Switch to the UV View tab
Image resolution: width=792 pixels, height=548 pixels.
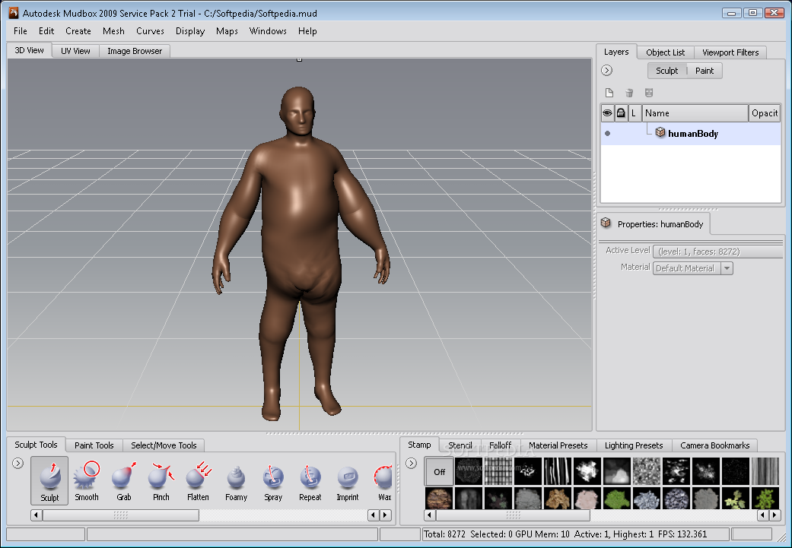[x=75, y=51]
